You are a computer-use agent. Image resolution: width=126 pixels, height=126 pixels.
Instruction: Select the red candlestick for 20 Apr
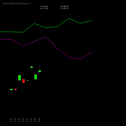(23, 81)
